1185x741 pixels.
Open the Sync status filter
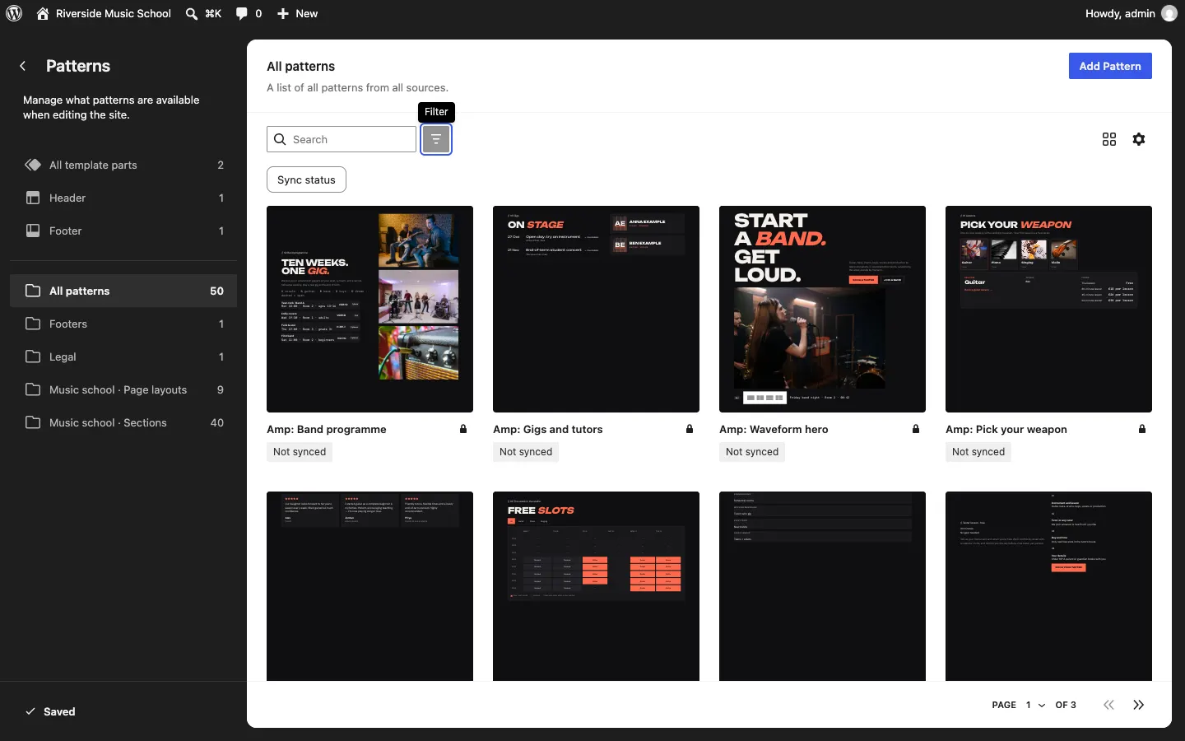coord(306,179)
